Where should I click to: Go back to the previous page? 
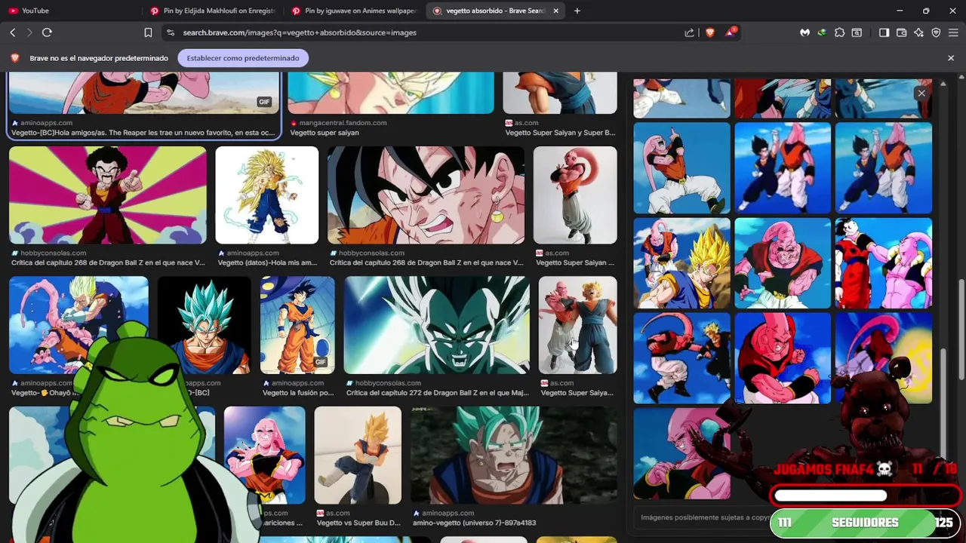click(x=13, y=32)
